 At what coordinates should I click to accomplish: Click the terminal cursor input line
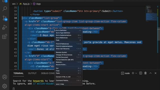(14, 89)
